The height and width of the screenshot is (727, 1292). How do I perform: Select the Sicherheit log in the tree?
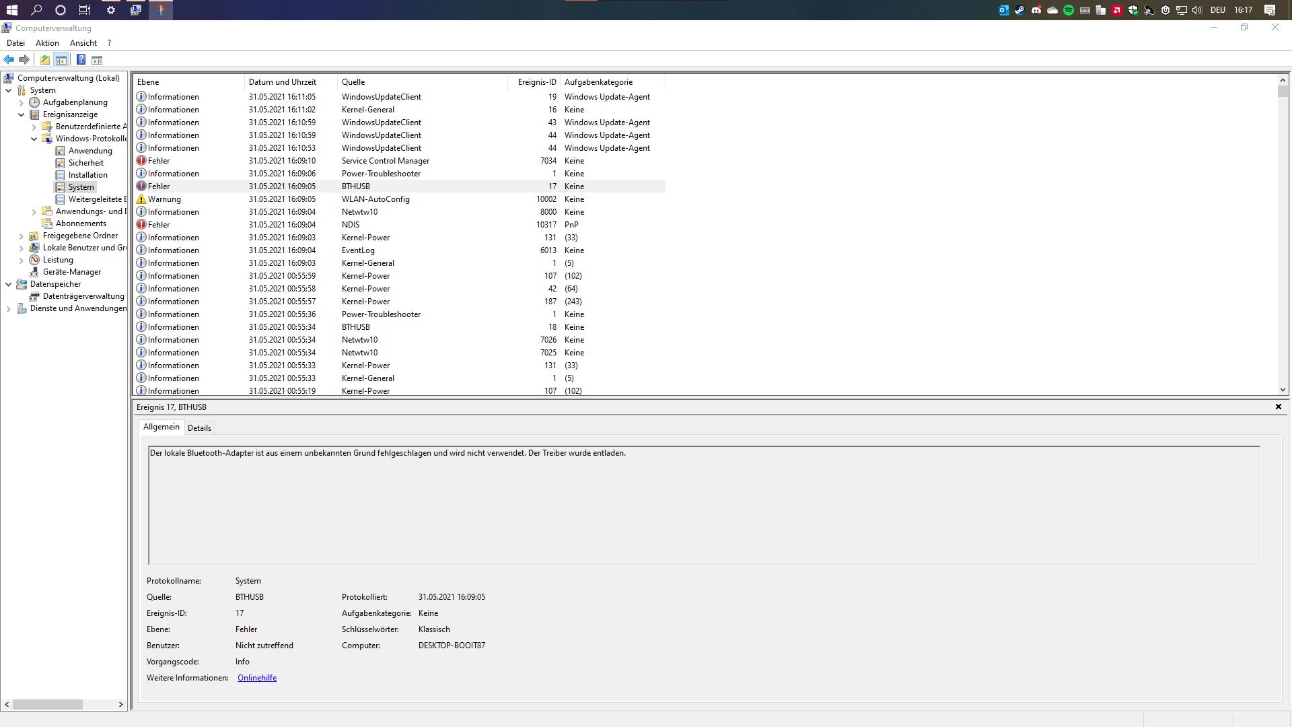click(x=85, y=163)
